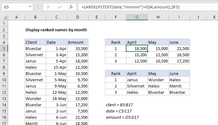Click the Insert Function fx icon
218x125 pixels.
coord(71,7)
